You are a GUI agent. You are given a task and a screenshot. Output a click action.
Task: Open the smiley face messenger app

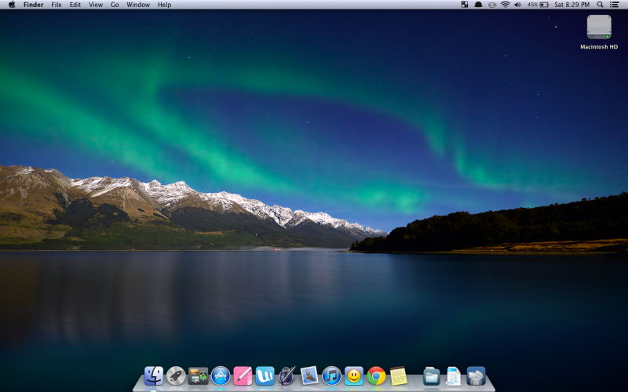click(354, 376)
